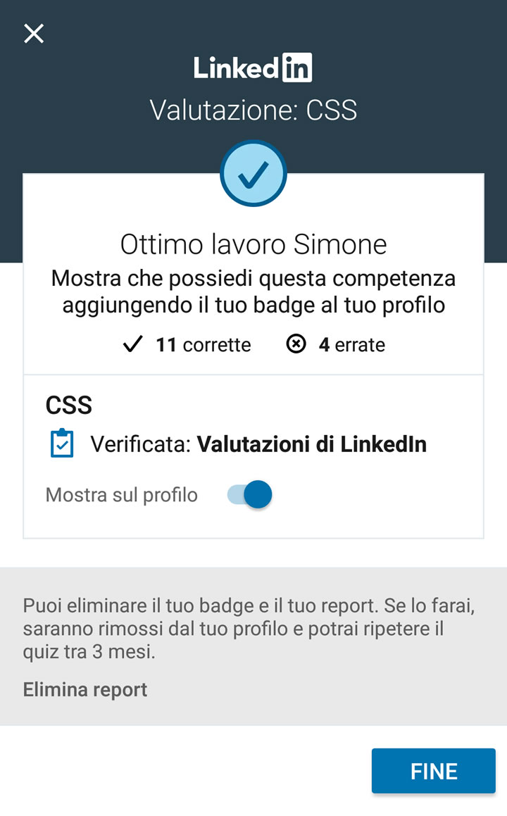Click the add-badge-to-profile prompt text
The height and width of the screenshot is (816, 507).
[253, 292]
